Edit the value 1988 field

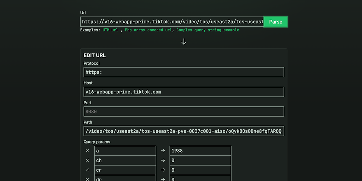[x=200, y=151]
